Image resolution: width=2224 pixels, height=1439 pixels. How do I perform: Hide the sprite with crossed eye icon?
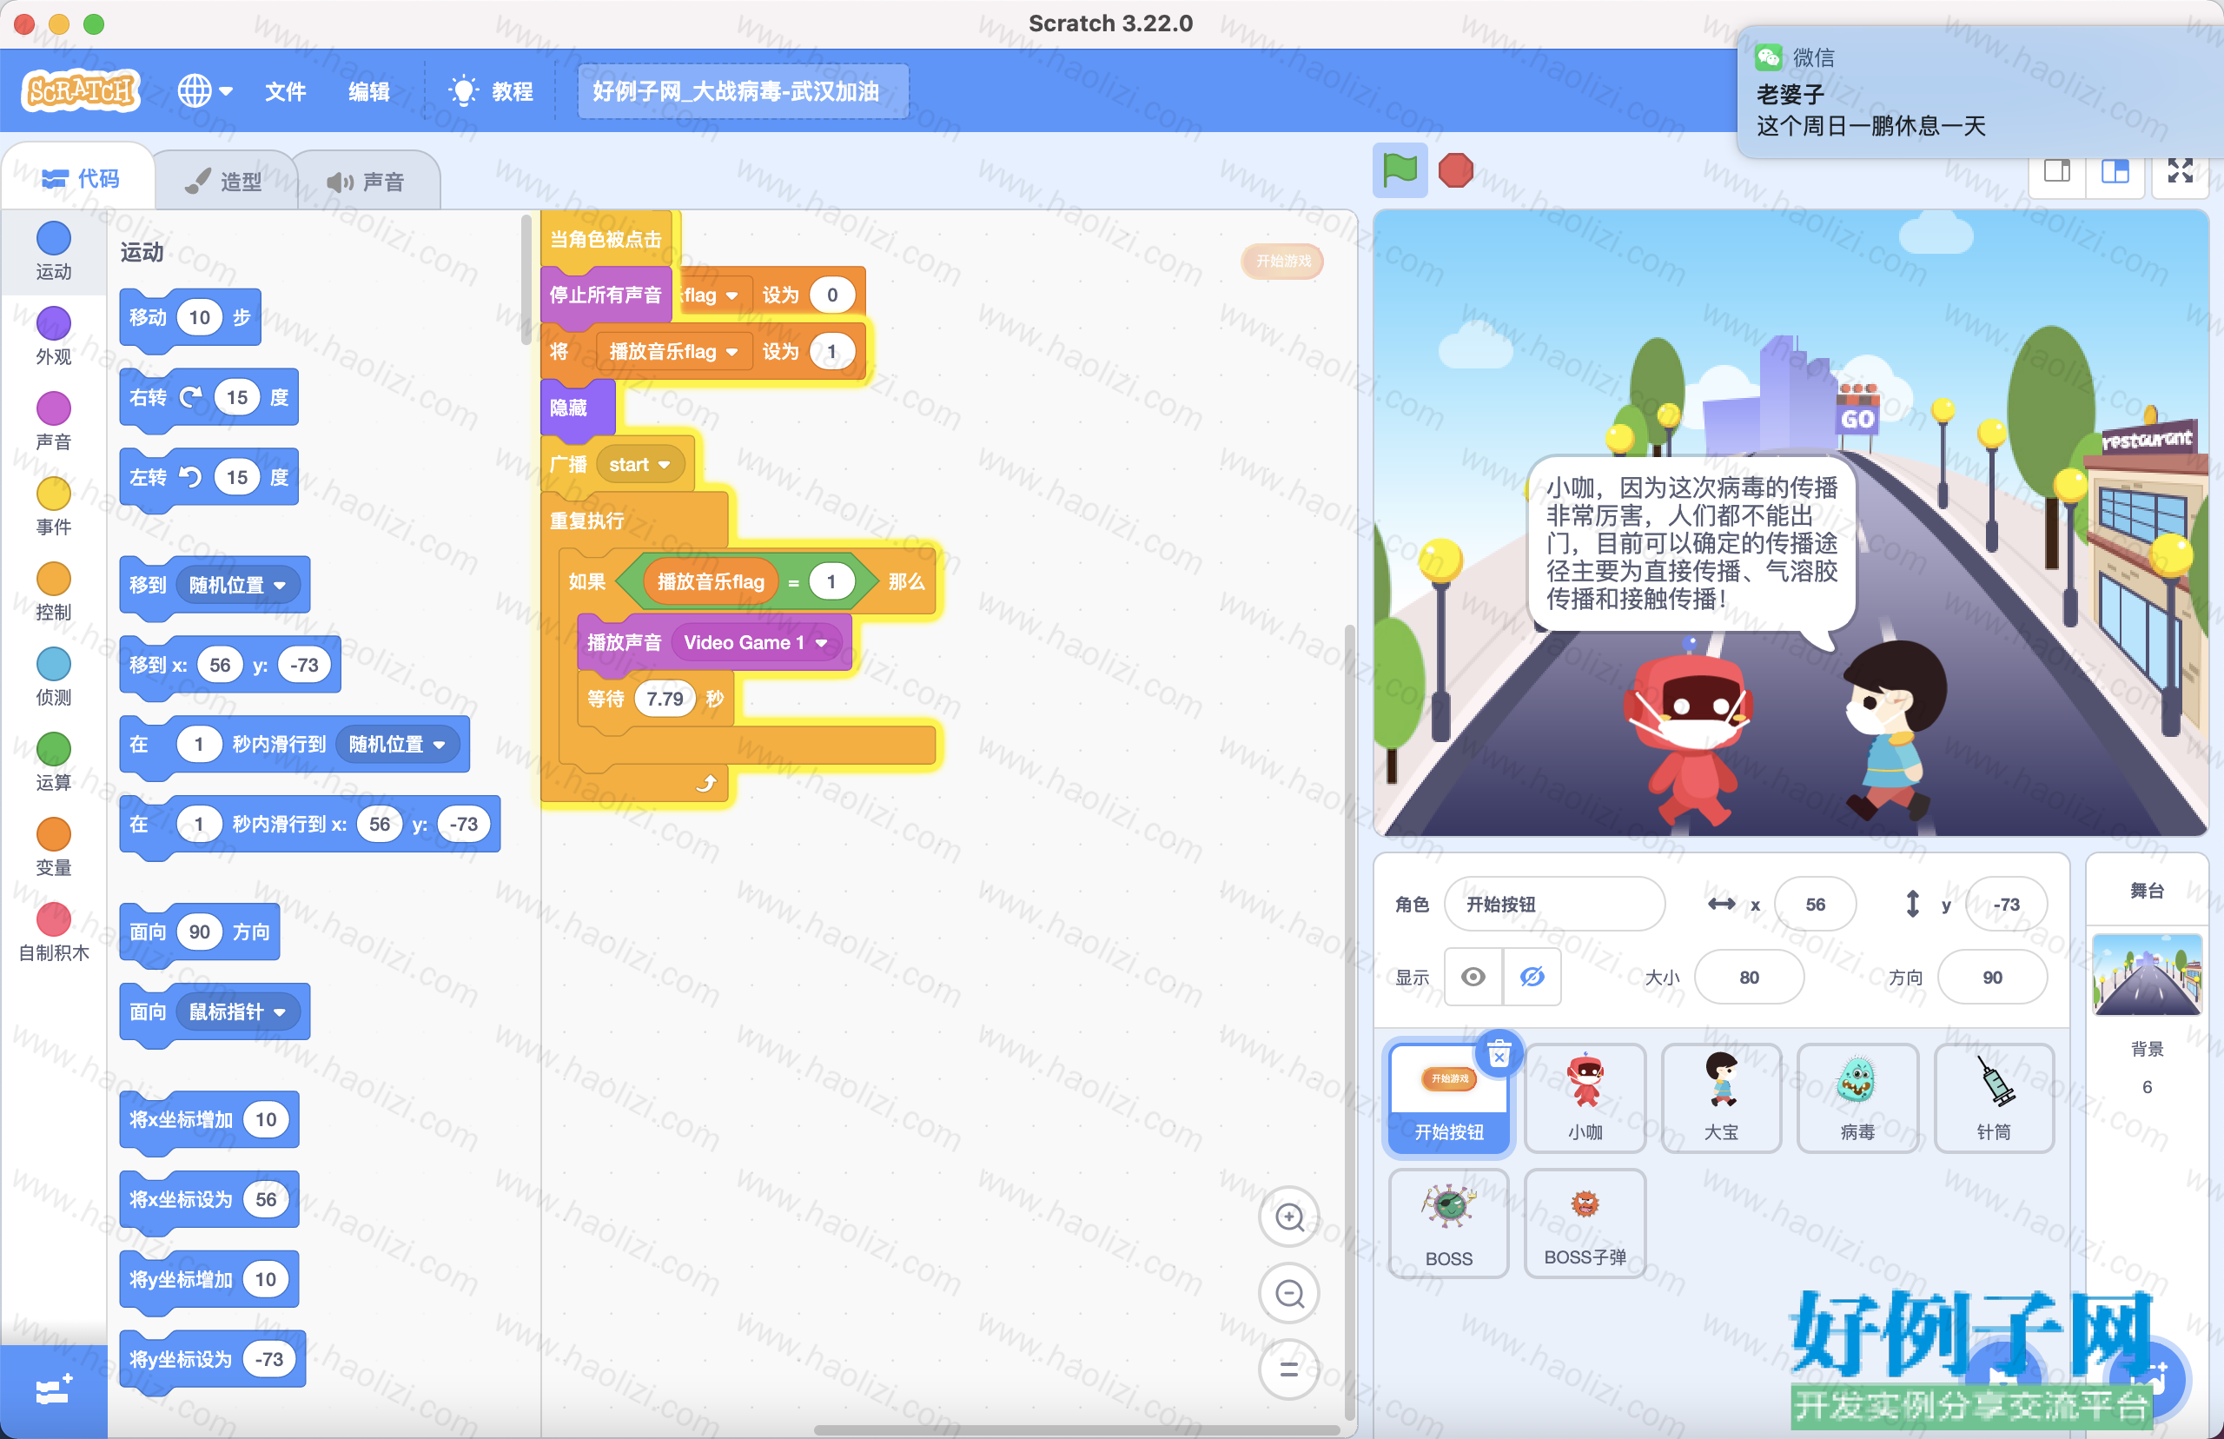(1532, 978)
